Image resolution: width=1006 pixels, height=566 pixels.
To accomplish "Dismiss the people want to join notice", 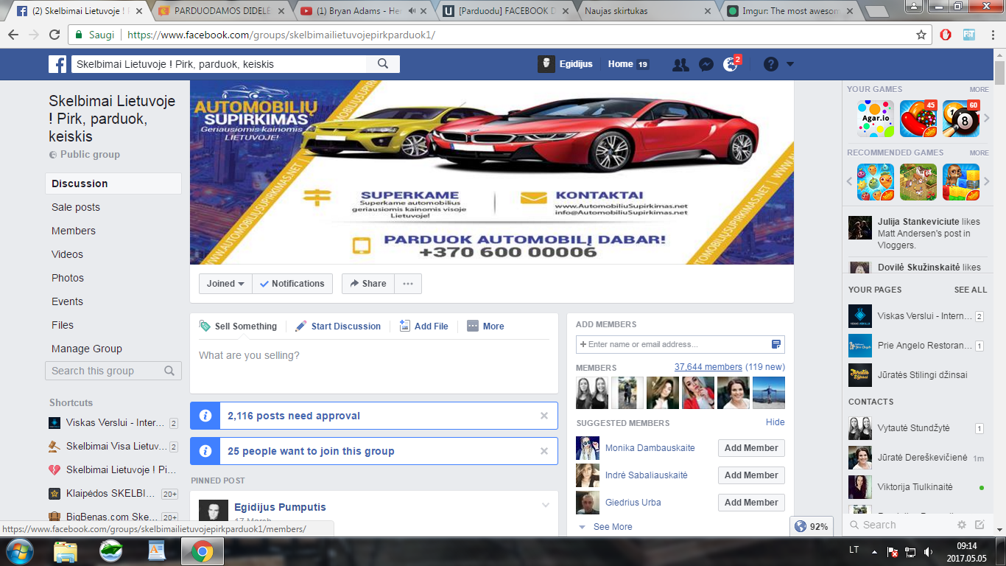I will 544,451.
